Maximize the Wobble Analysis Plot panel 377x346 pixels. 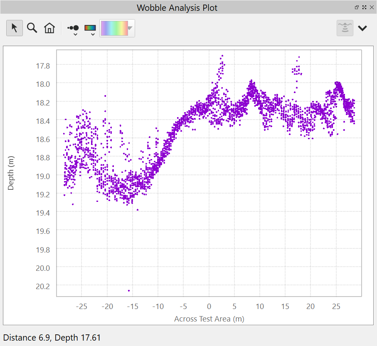364,7
